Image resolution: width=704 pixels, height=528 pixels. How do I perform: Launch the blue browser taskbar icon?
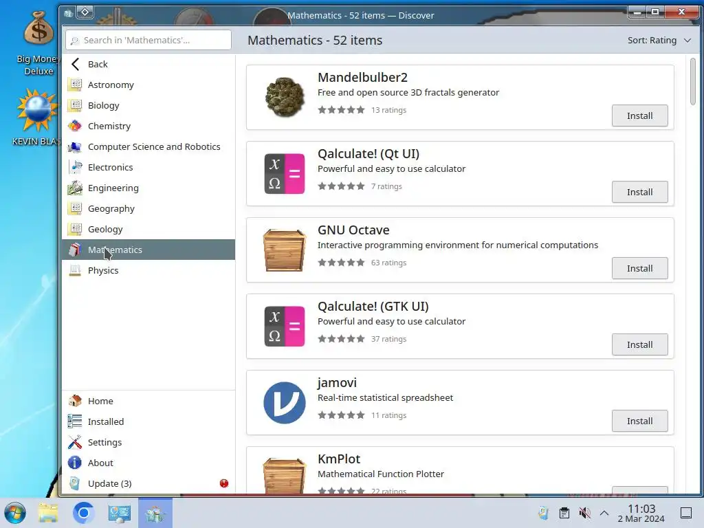click(83, 513)
